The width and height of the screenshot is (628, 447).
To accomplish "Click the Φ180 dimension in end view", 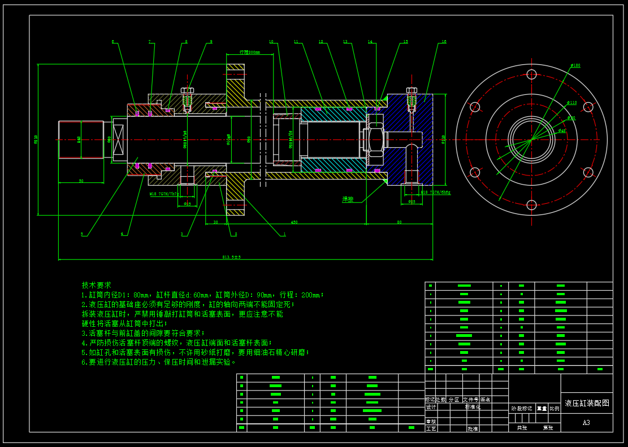I will [575, 65].
